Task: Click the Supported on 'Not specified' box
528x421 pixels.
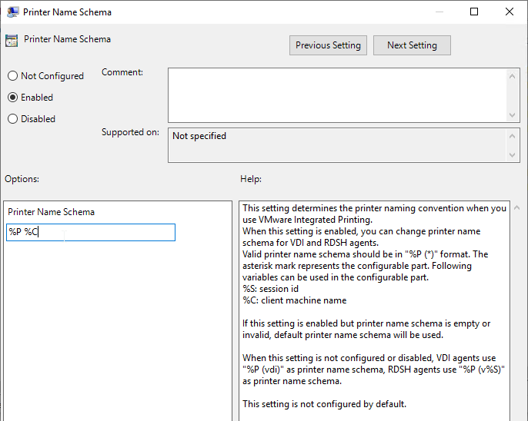Action: (x=337, y=145)
